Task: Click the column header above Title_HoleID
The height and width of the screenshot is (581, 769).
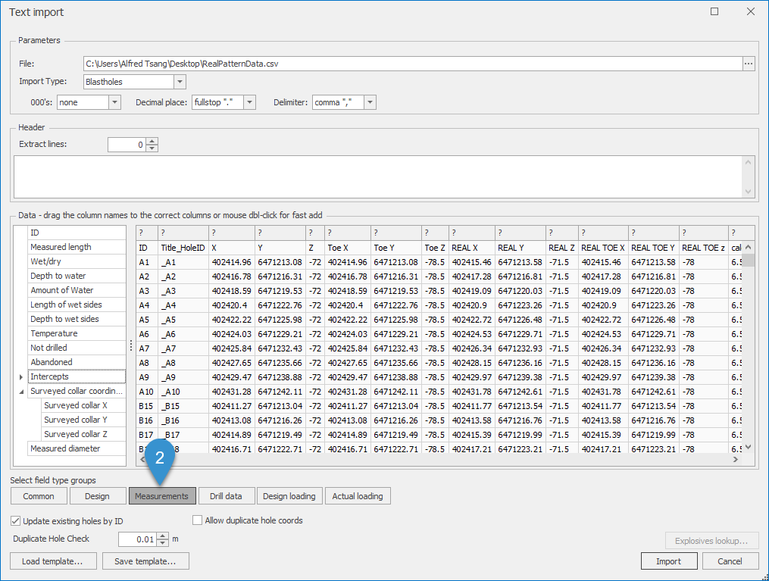Action: point(183,233)
